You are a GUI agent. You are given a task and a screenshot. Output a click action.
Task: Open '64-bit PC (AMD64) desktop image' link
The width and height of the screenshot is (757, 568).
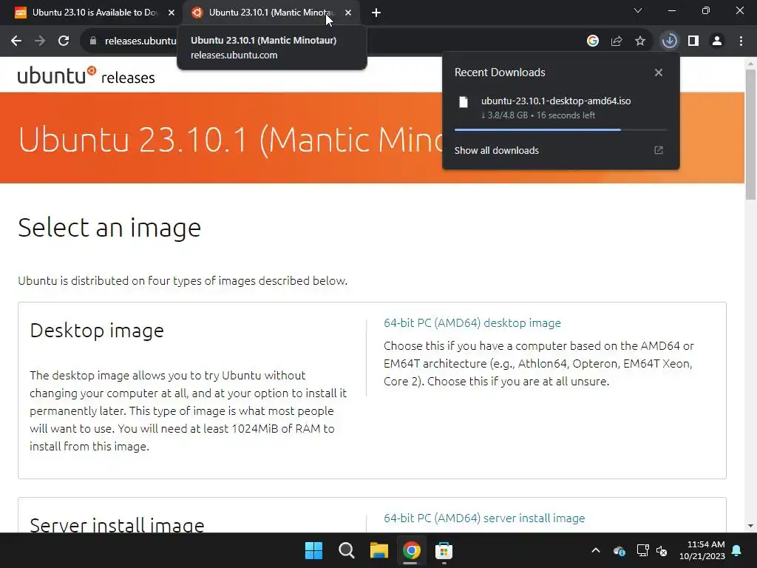472,322
